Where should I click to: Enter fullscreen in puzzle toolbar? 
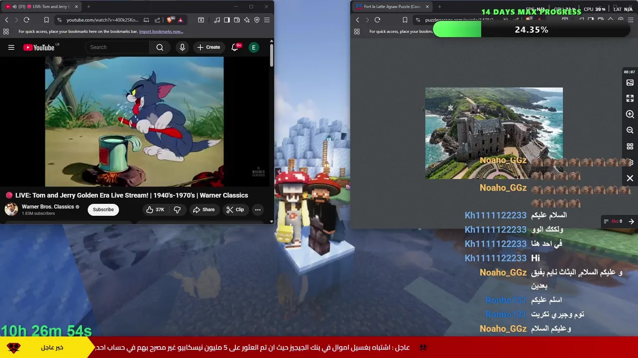[630, 98]
